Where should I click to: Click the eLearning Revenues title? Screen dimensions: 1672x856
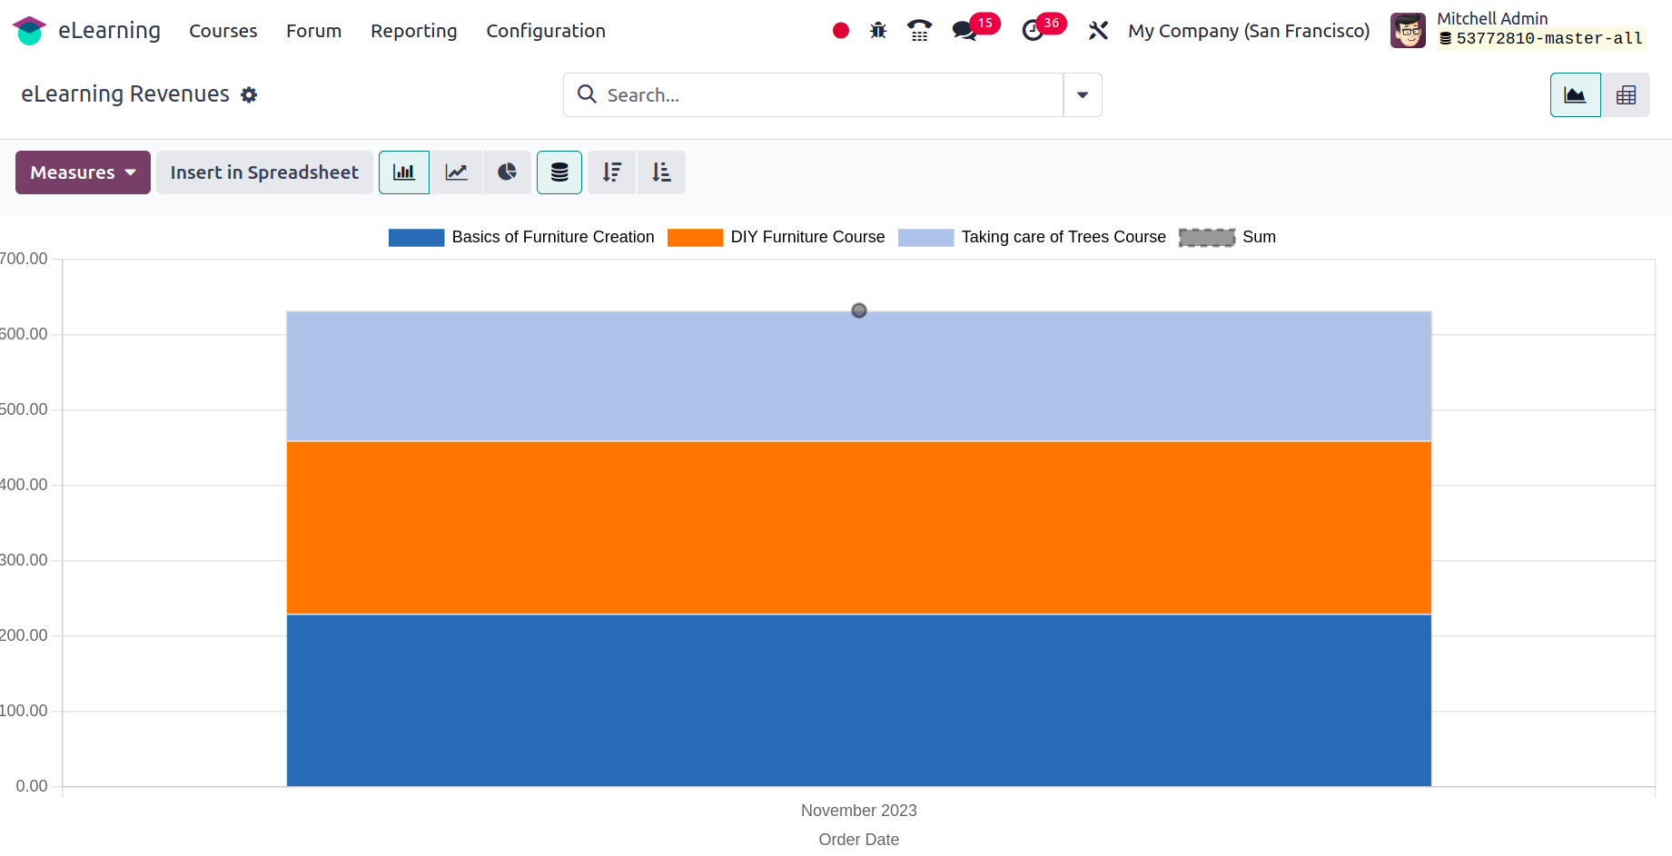(125, 94)
